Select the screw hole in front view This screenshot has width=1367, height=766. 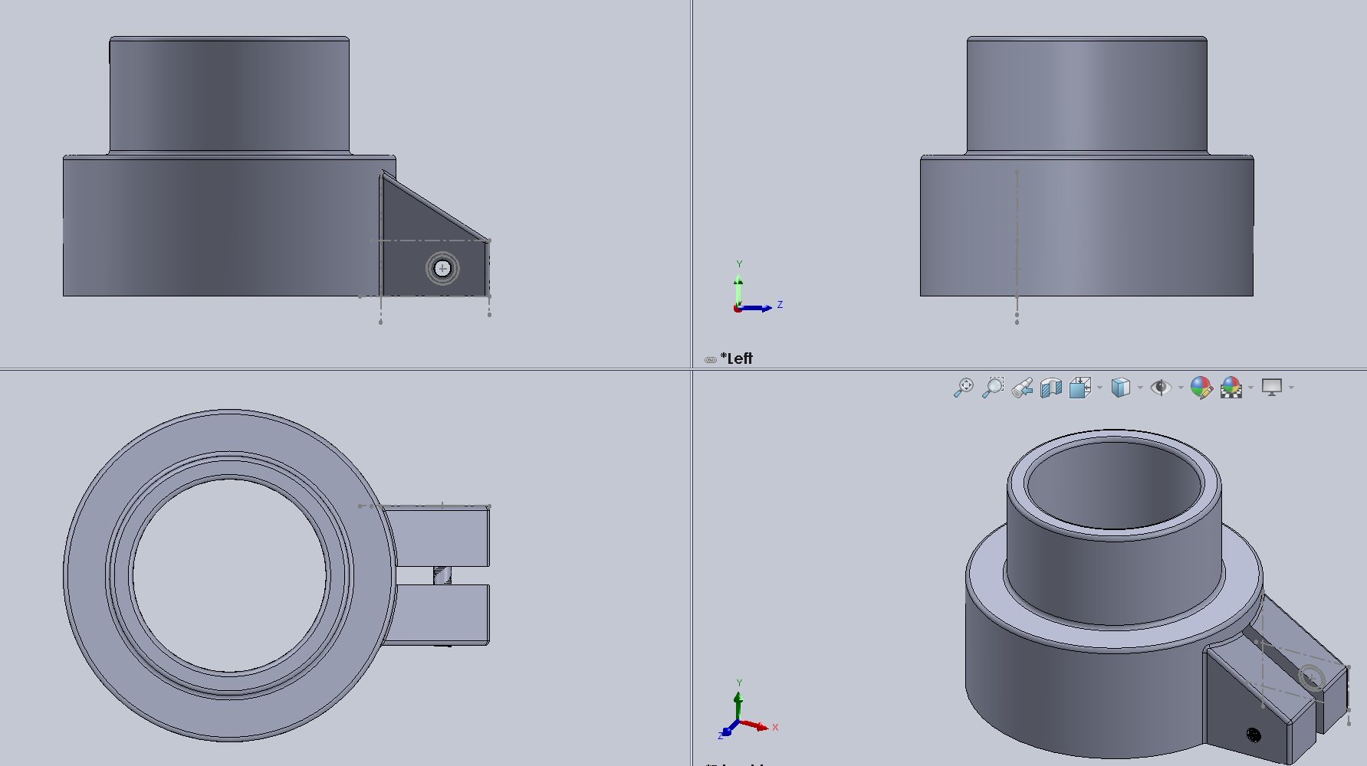click(x=442, y=268)
